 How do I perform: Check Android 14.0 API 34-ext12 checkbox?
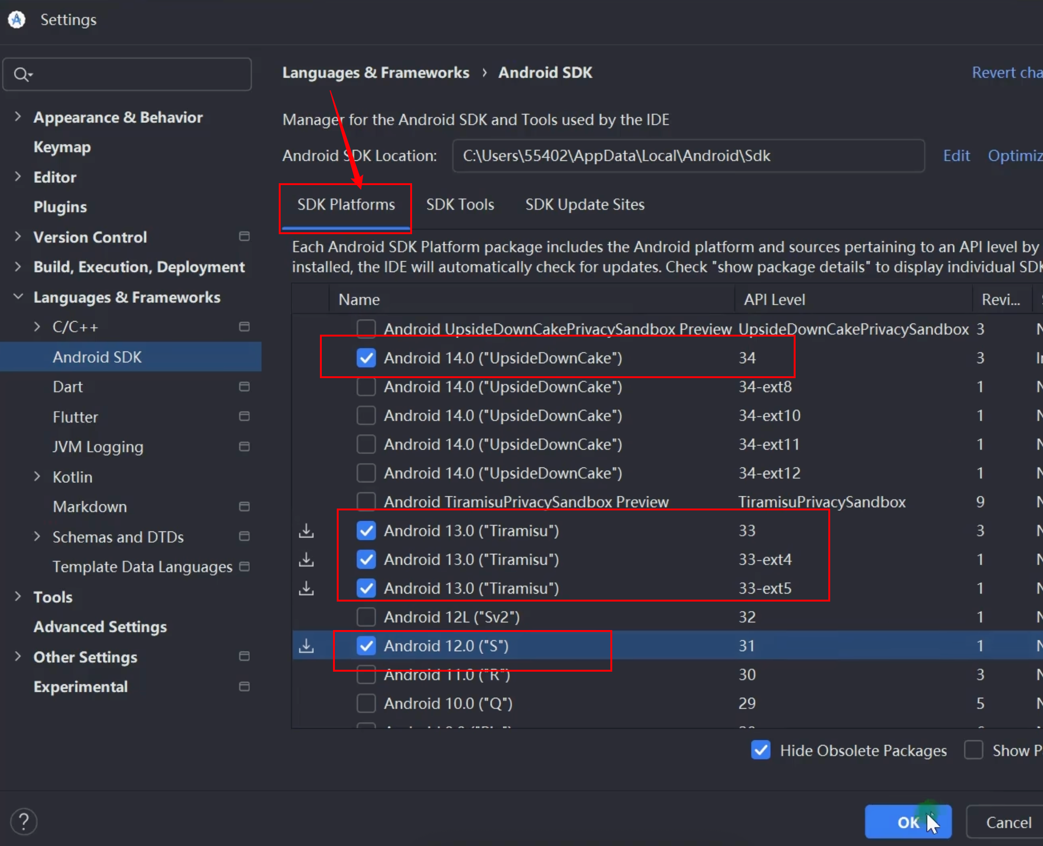tap(366, 473)
